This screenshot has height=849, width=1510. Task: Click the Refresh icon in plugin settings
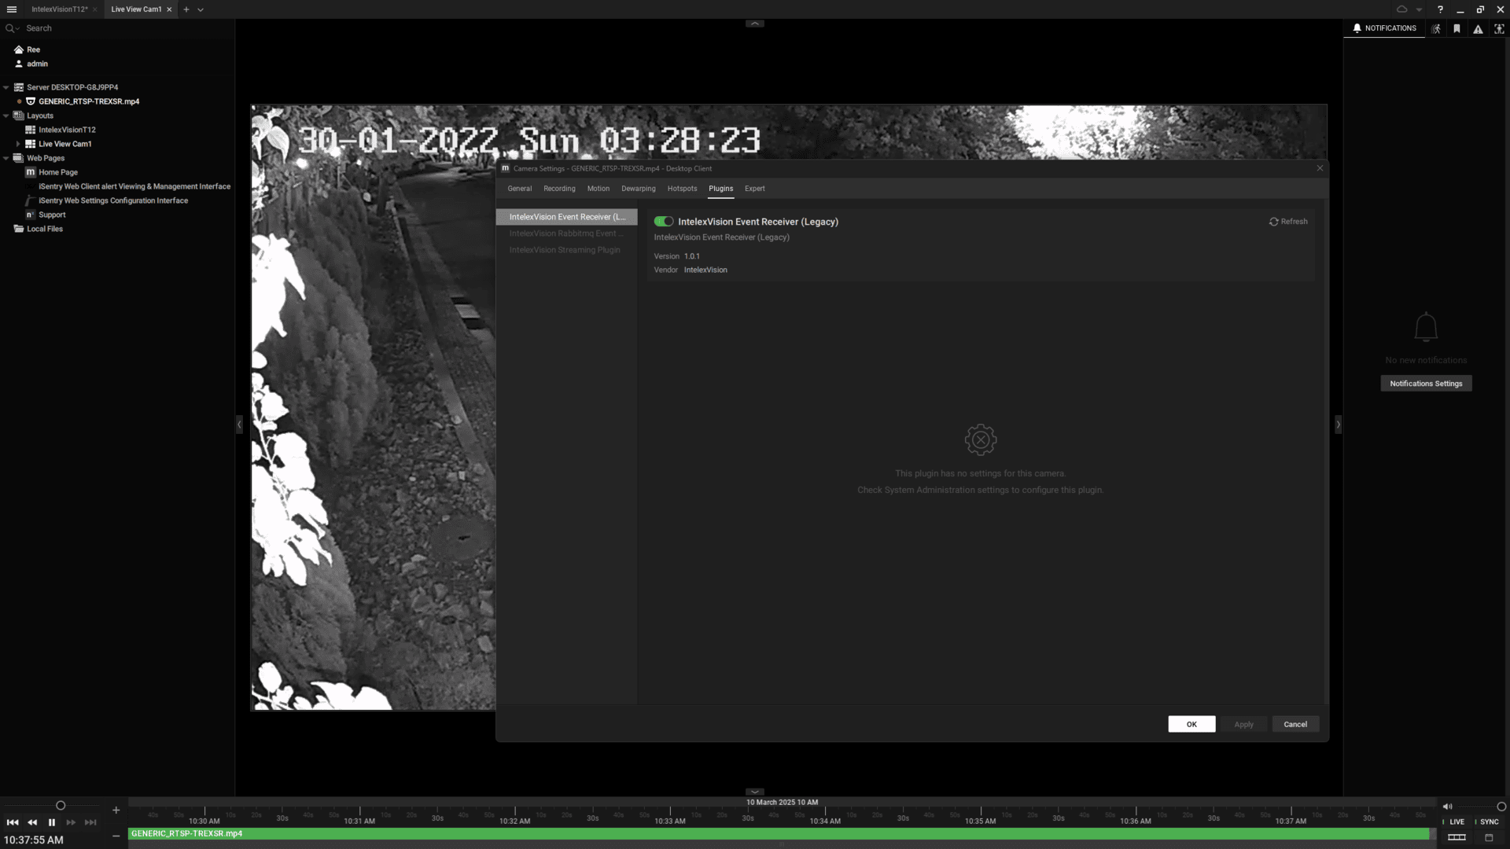[x=1273, y=222]
